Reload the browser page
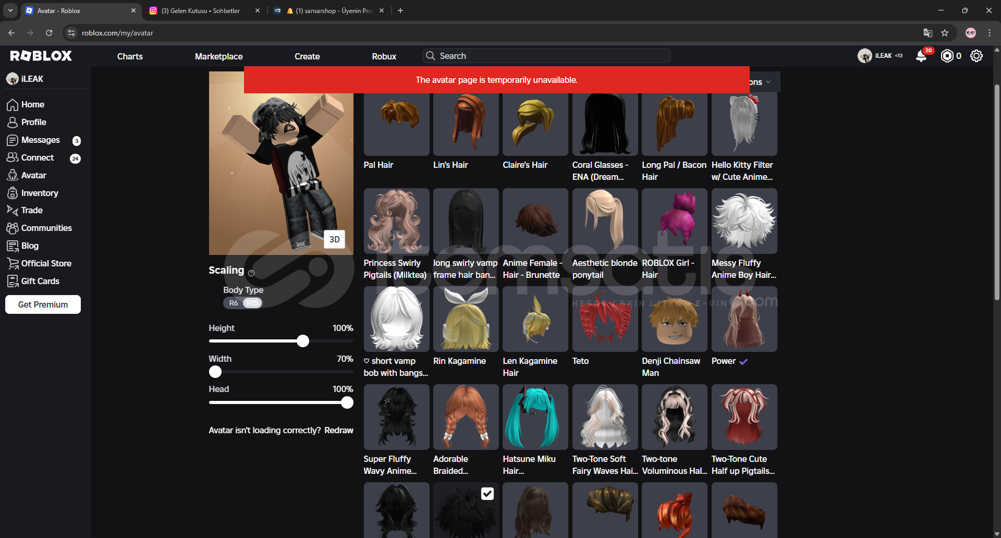The height and width of the screenshot is (538, 1001). [49, 33]
